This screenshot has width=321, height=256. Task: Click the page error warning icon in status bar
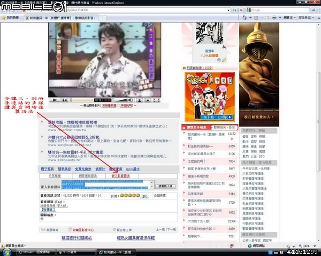pyautogui.click(x=3, y=246)
